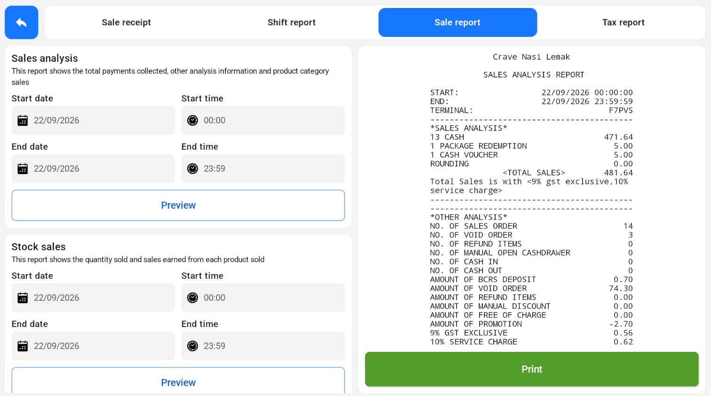Select the Sale report tab
Image resolution: width=711 pixels, height=396 pixels.
458,23
